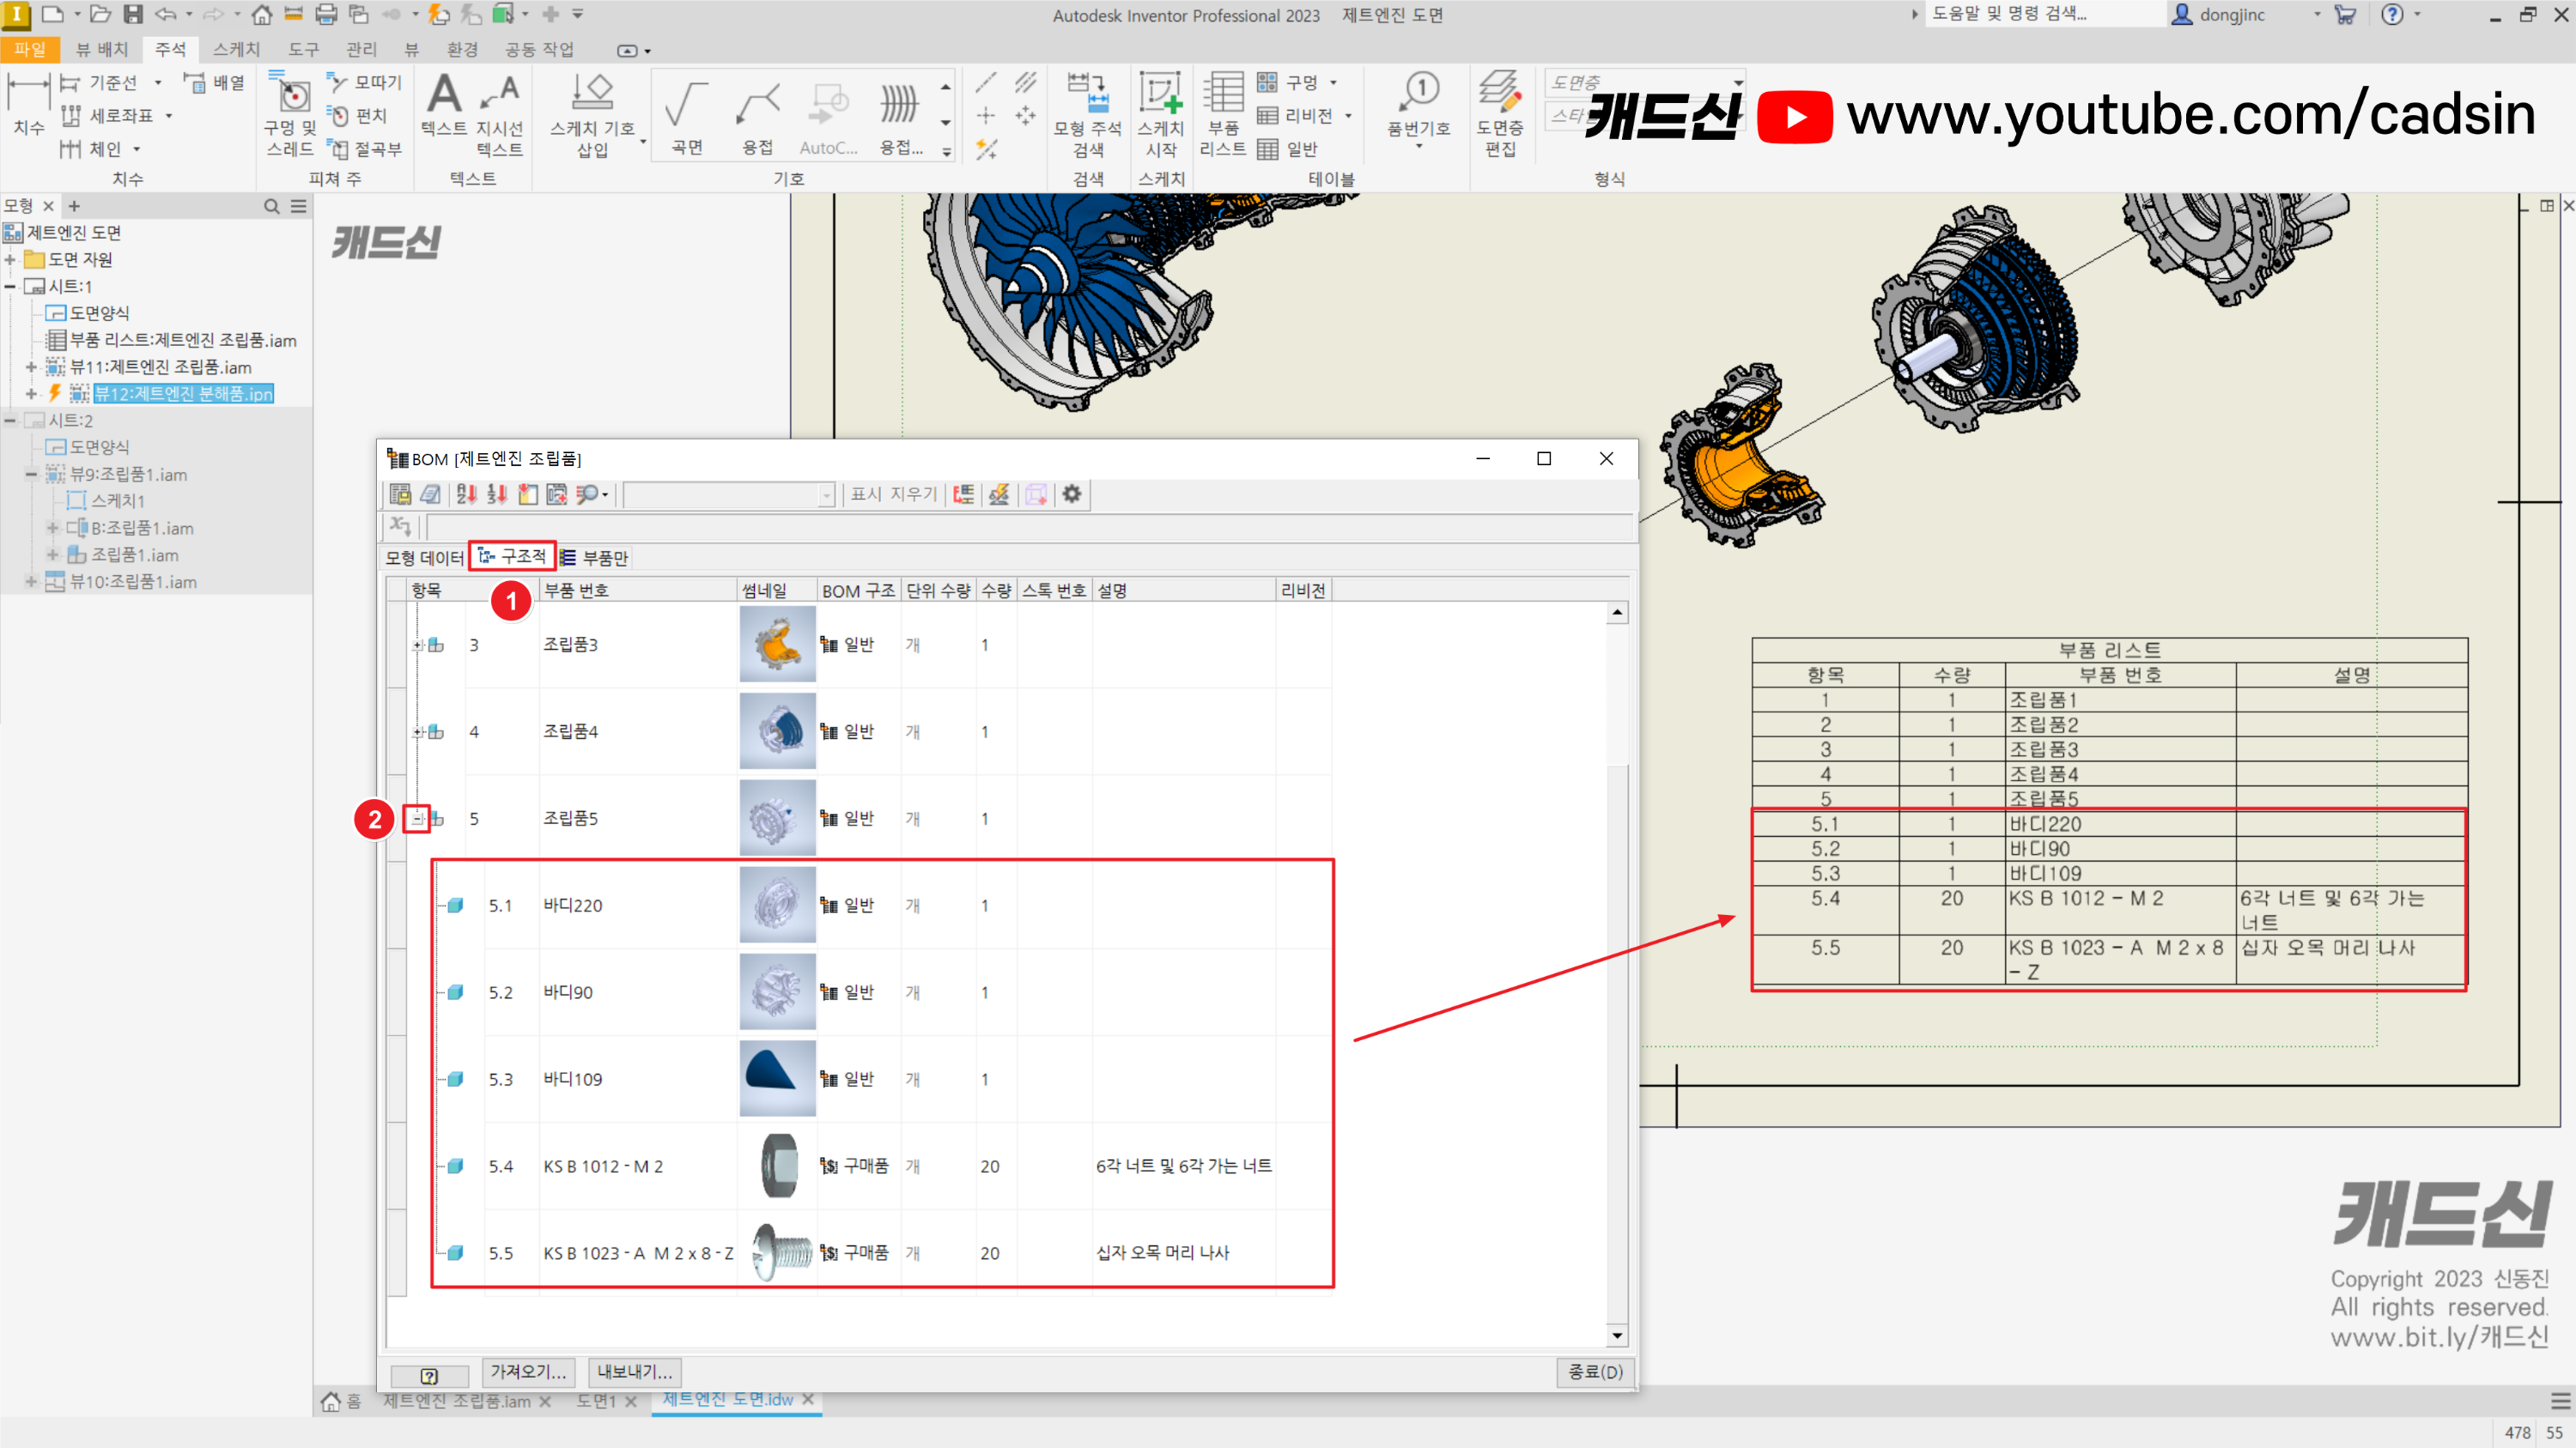Click the shopping cart icon in title bar
The width and height of the screenshot is (2576, 1448).
coord(2344,15)
